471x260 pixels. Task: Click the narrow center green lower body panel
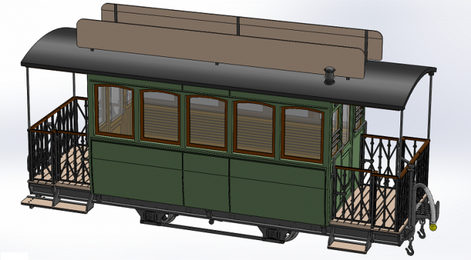click(206, 182)
